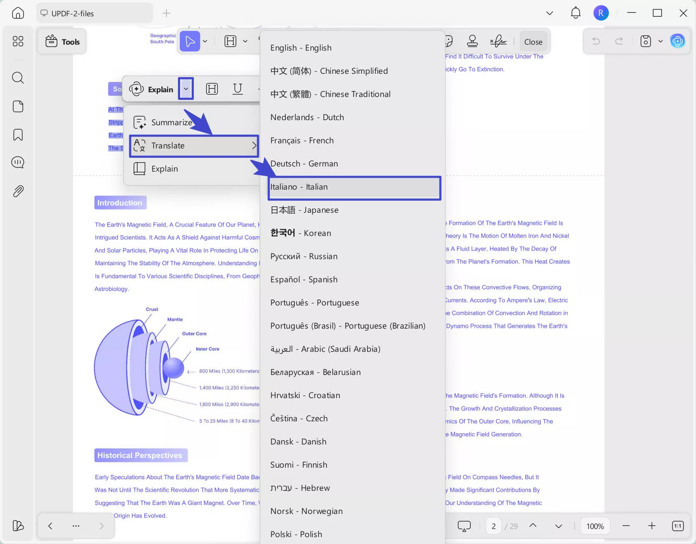The image size is (696, 544).
Task: Click the save icon
Action: click(646, 41)
